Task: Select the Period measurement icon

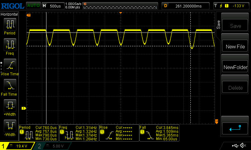Action: tap(9, 24)
